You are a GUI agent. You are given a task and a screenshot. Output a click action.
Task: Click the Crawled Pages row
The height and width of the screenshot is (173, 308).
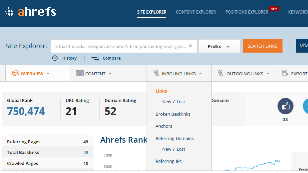coord(48,163)
